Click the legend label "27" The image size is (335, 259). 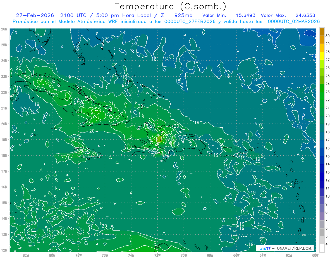[x=328, y=60]
